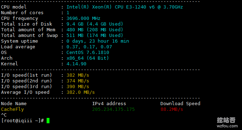
Task: Select the 'Arch' label
Action: [7, 58]
